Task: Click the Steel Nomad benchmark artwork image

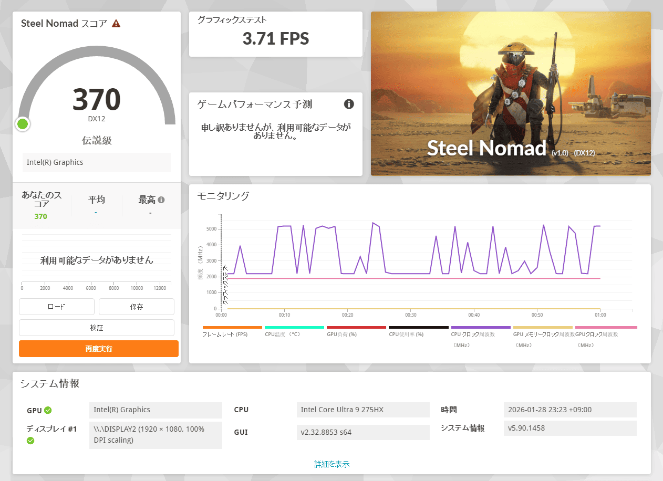Action: pos(511,93)
